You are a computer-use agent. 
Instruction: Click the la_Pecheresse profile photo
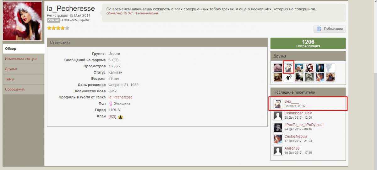22,21
